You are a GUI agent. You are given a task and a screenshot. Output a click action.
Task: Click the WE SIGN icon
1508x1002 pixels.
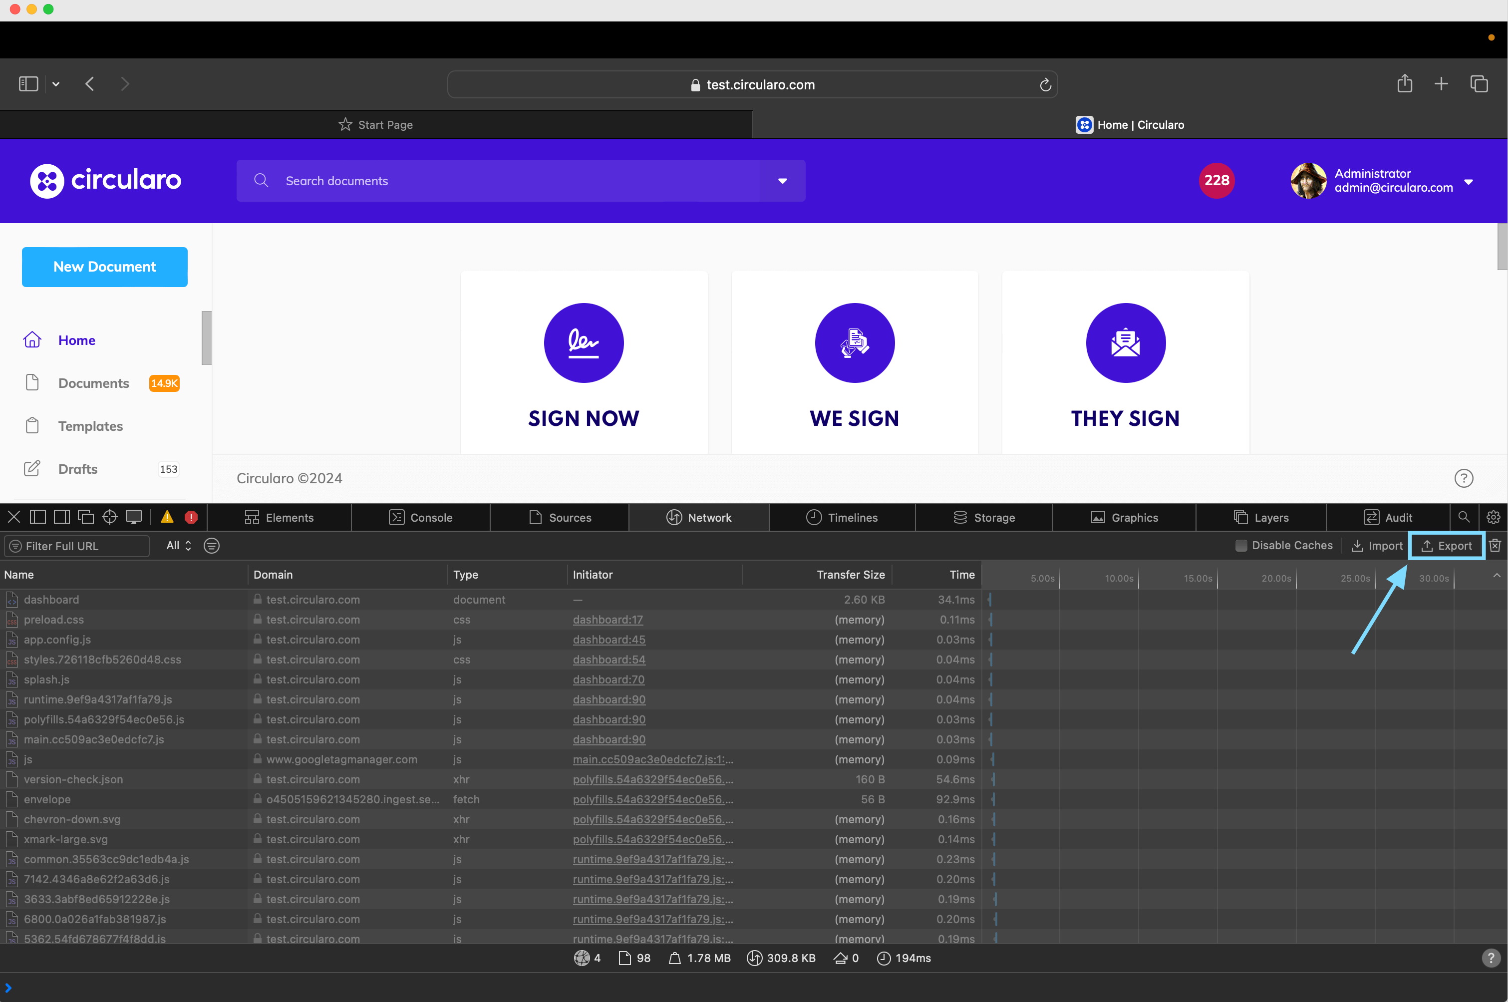click(854, 340)
